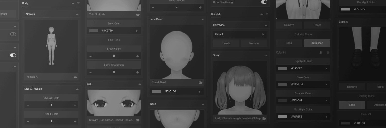The height and width of the screenshot is (128, 386).
Task: Open folder icon next to Female A
Action: pos(75,77)
